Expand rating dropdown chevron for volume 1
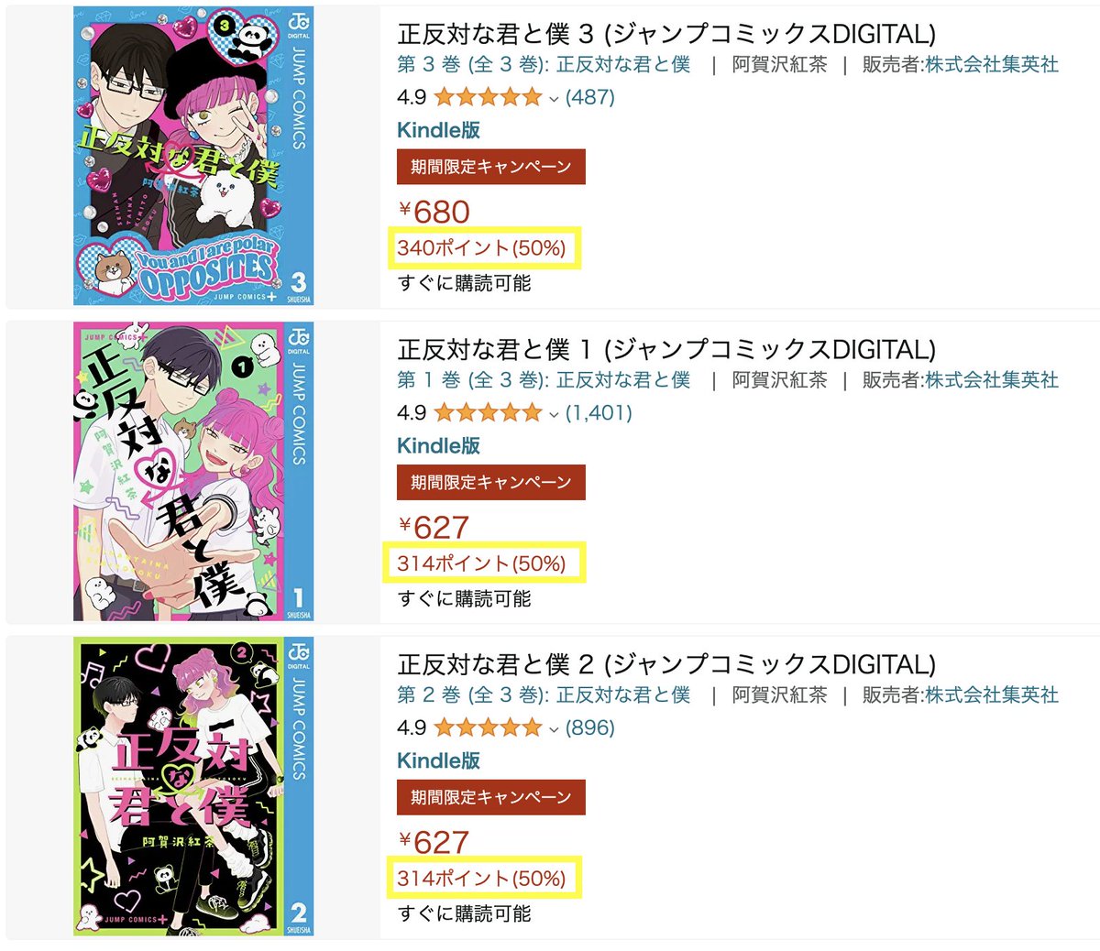Viewport: 1100px width, 951px height. [x=554, y=413]
